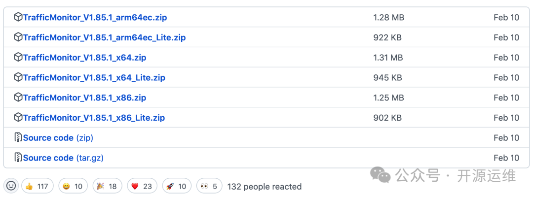
Task: Toggle the eyes reaction with 5 votes
Action: point(209,186)
